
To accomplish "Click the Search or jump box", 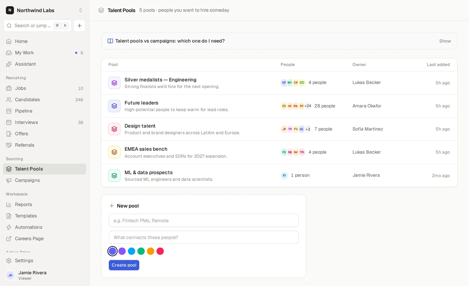I will click(x=38, y=26).
